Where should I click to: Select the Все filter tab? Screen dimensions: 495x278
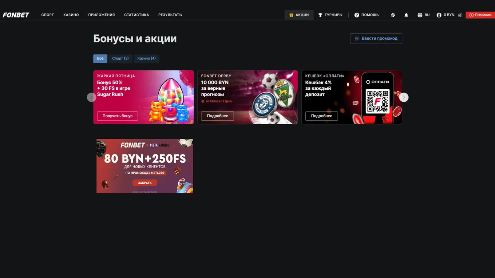click(x=100, y=59)
